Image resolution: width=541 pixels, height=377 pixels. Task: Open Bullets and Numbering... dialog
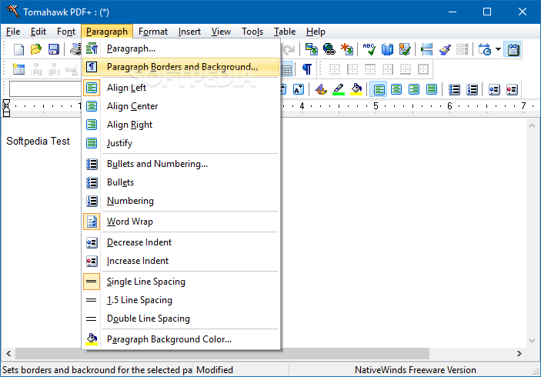181,164
